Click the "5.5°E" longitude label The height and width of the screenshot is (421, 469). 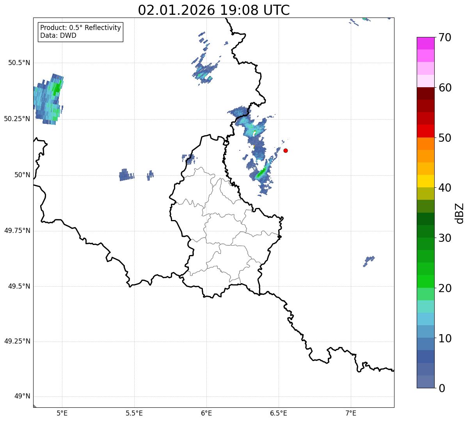pos(134,413)
